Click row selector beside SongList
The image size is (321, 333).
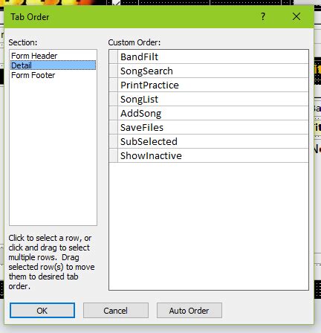click(114, 99)
